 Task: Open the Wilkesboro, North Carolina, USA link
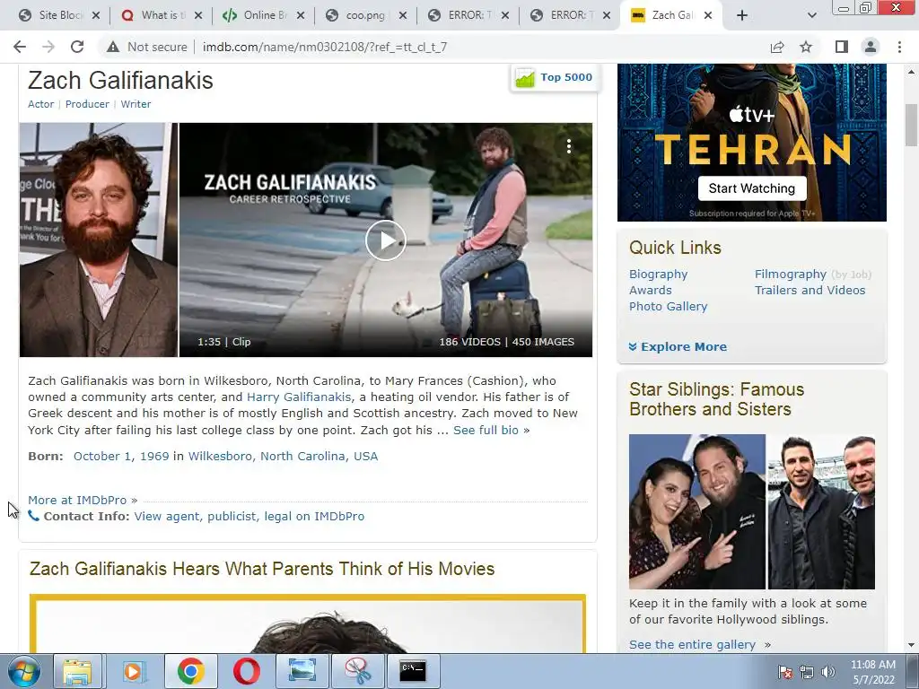283,457
